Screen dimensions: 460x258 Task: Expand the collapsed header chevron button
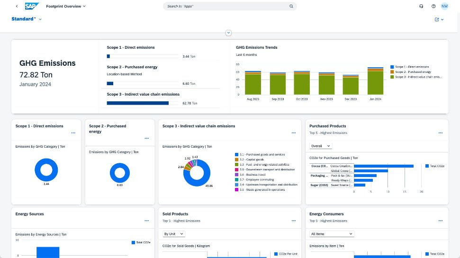click(229, 33)
